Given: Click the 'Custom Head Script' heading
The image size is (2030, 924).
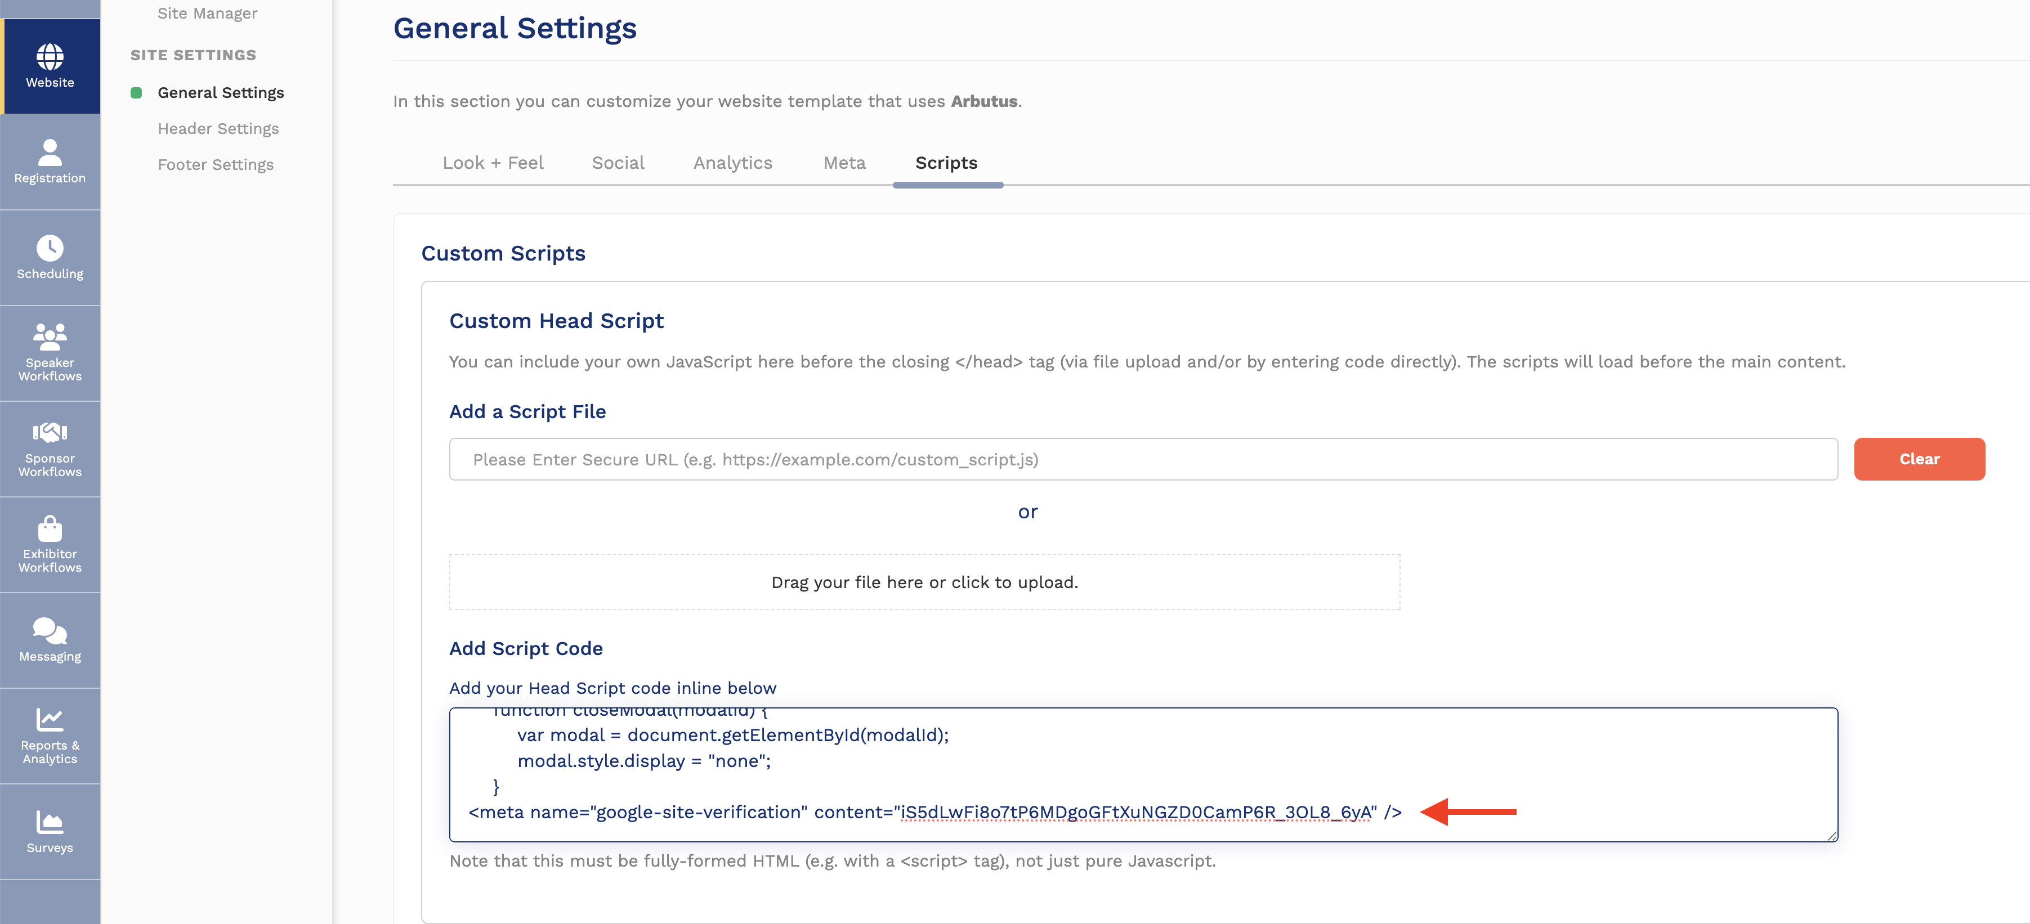Looking at the screenshot, I should (x=556, y=321).
